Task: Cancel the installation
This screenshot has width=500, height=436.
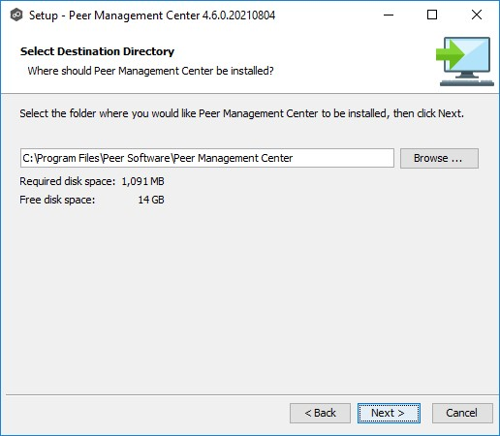Action: point(462,413)
